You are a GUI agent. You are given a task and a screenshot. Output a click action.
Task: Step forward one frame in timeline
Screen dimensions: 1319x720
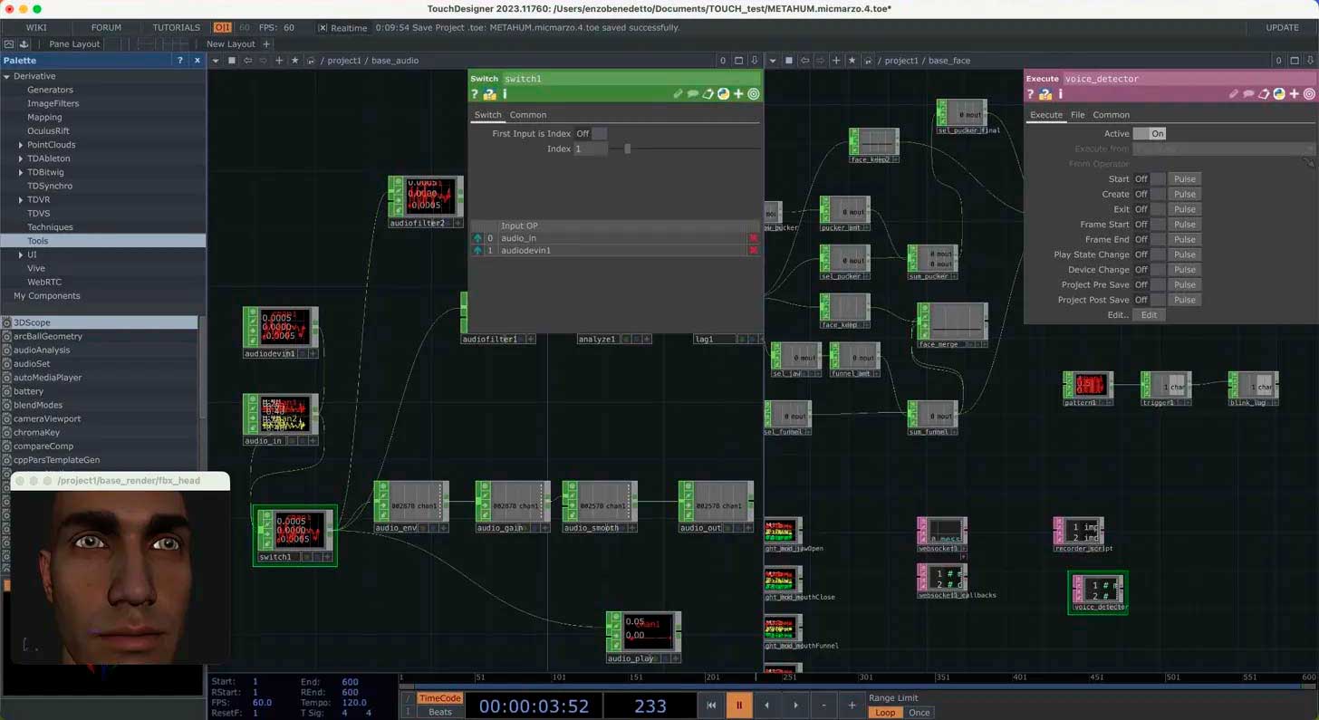click(x=795, y=706)
